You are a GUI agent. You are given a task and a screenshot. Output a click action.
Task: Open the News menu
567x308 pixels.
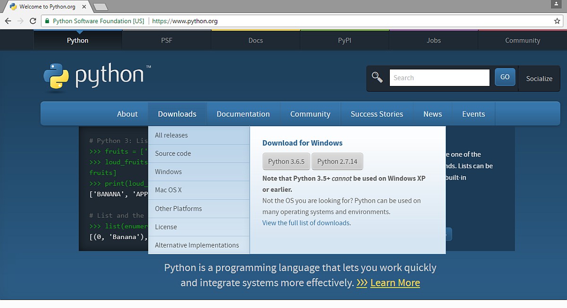coord(433,114)
